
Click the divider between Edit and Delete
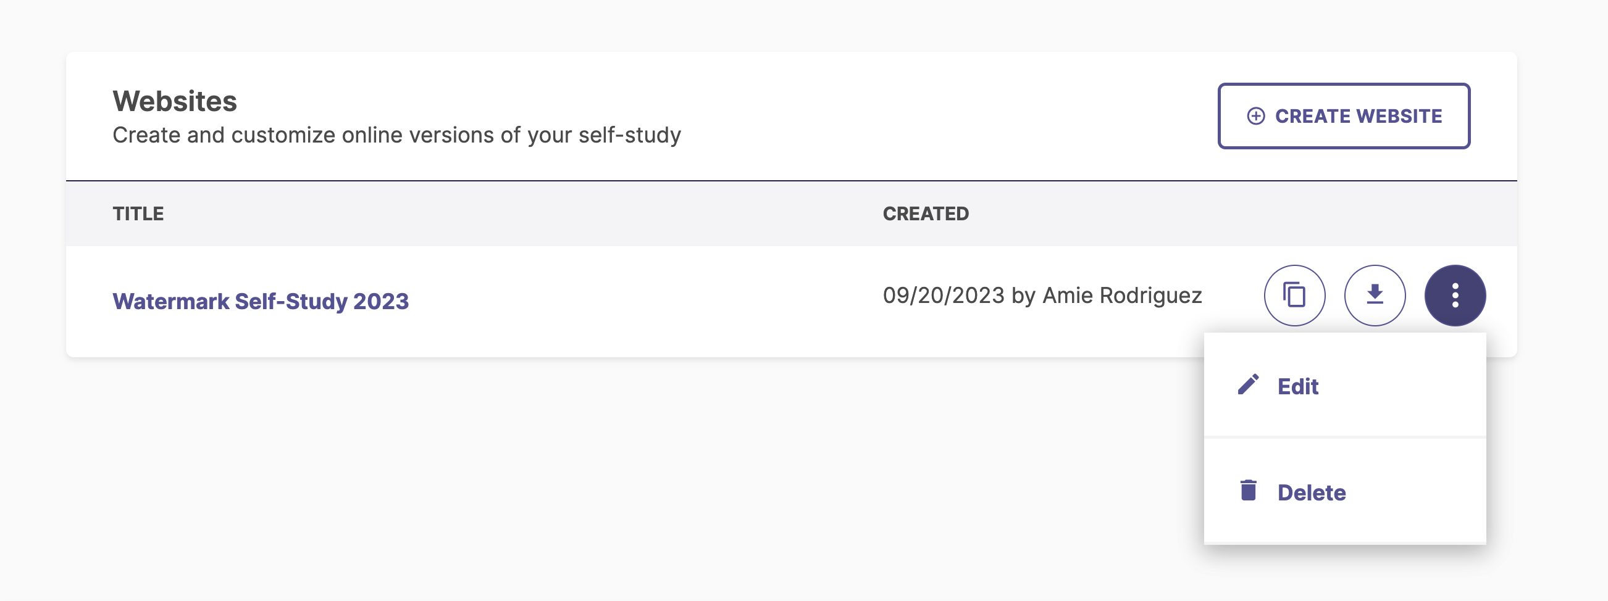pos(1344,438)
